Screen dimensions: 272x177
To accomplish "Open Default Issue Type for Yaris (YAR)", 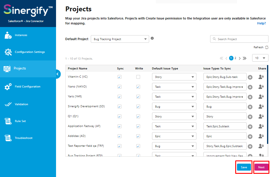I will [174, 97].
